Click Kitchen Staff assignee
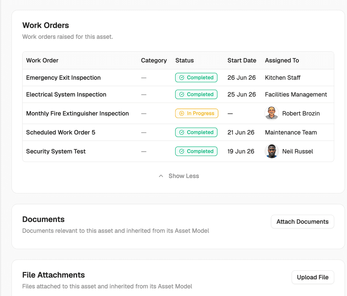 (x=283, y=78)
